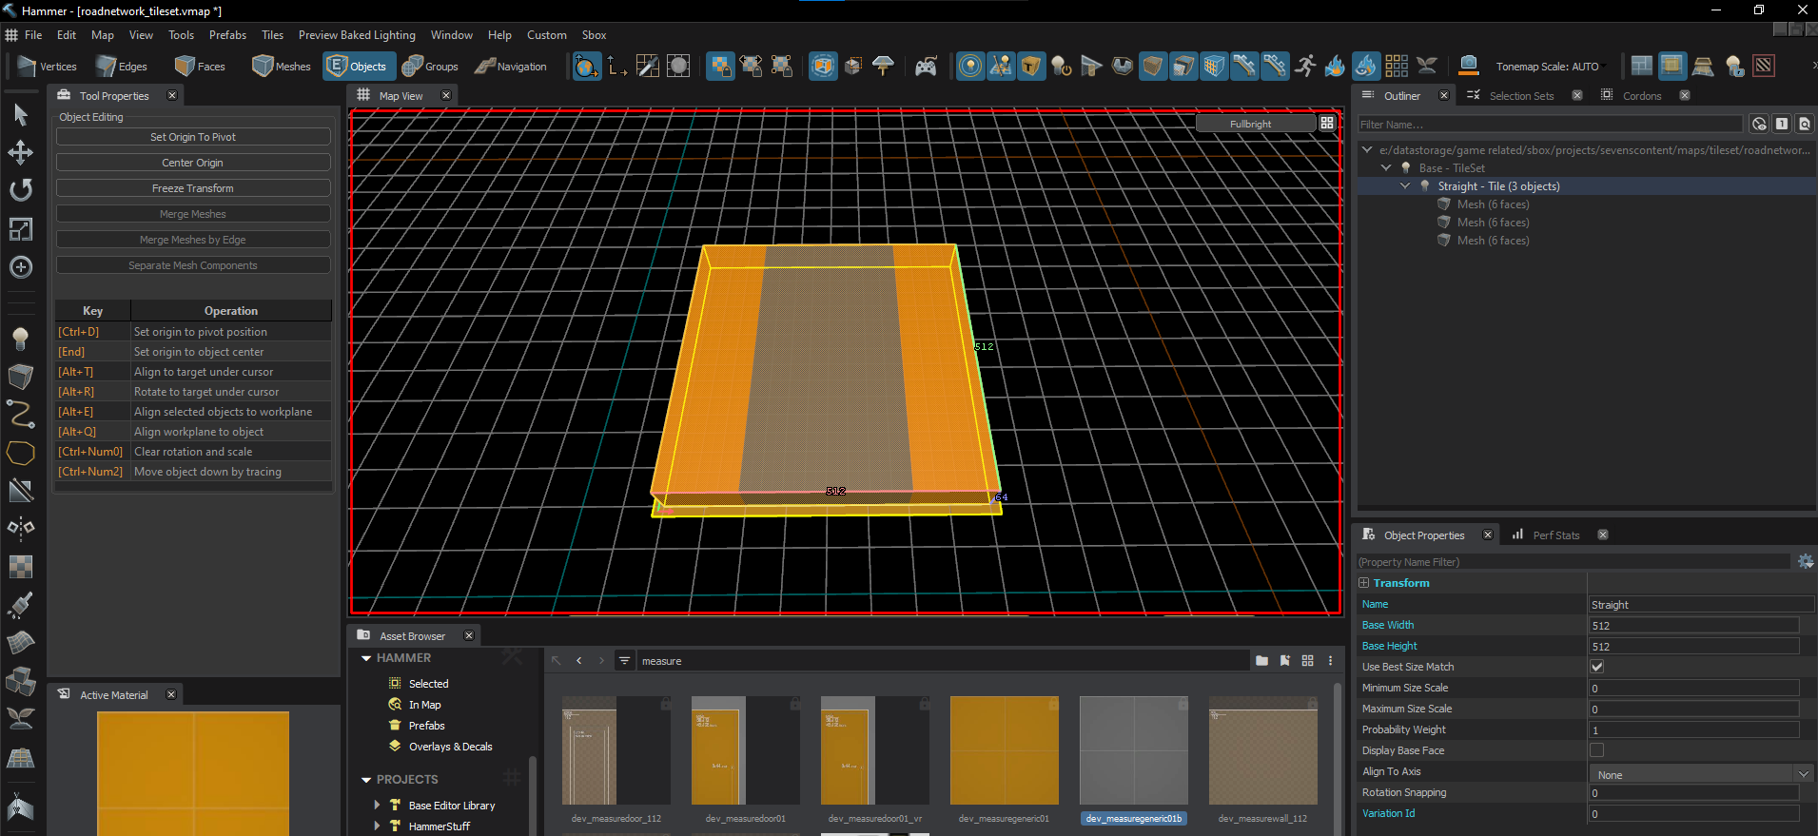Open the Tools menu
Viewport: 1818px width, 836px height.
(181, 35)
